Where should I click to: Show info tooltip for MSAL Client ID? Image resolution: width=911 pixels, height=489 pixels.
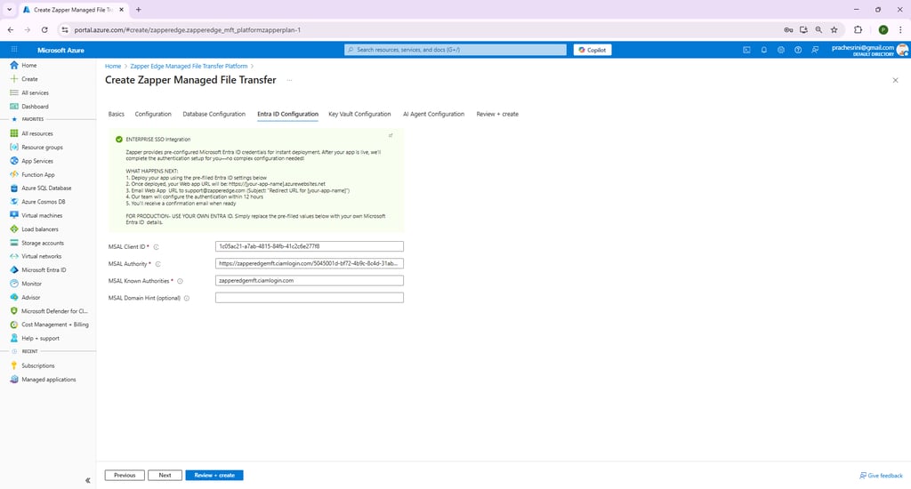click(x=157, y=247)
